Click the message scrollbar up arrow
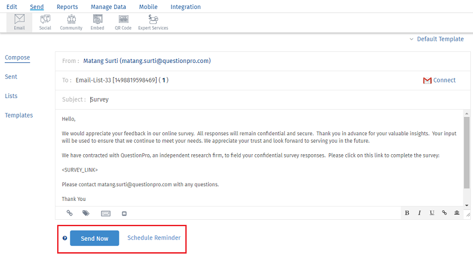The width and height of the screenshot is (473, 257). (x=467, y=113)
